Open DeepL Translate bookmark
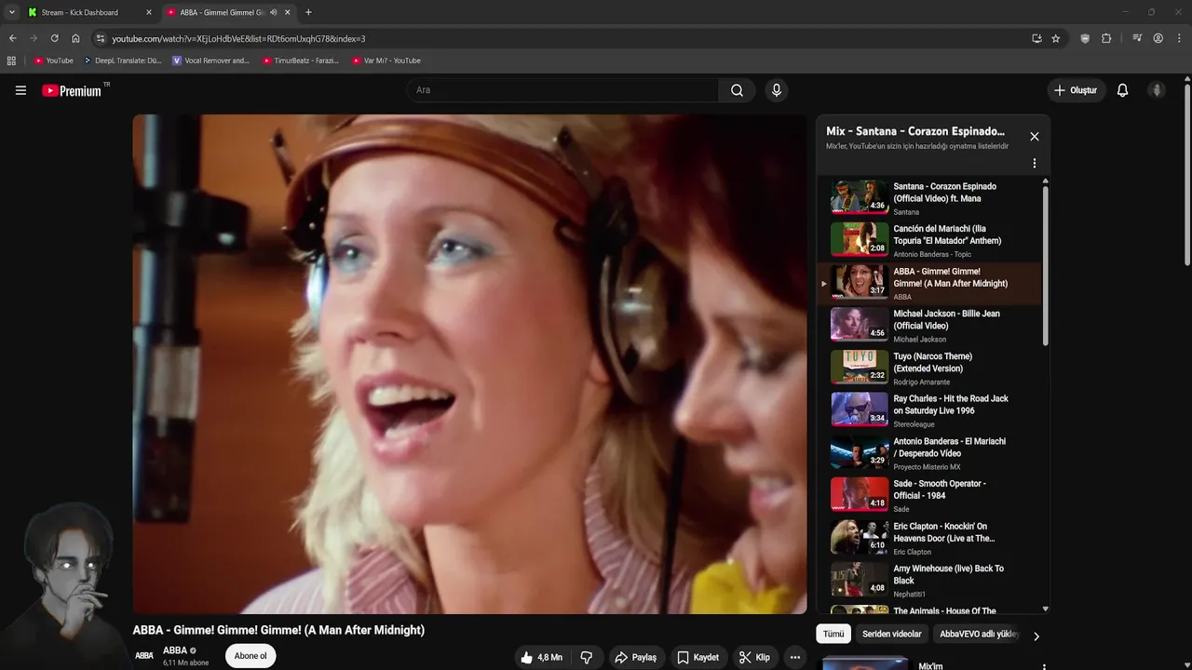Viewport: 1192px width, 670px height. (x=122, y=60)
